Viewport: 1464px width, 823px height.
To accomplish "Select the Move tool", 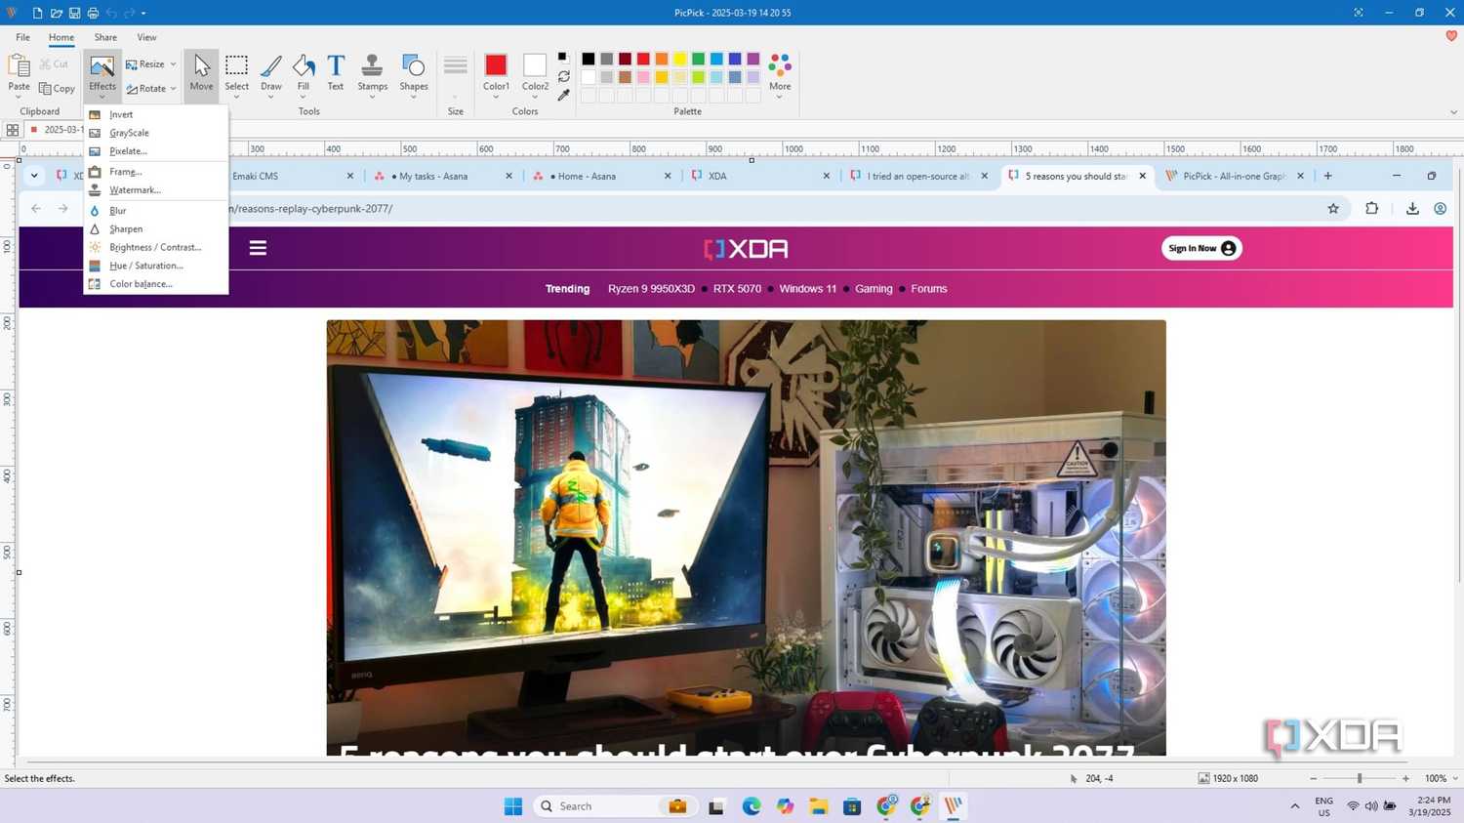I will (x=201, y=75).
